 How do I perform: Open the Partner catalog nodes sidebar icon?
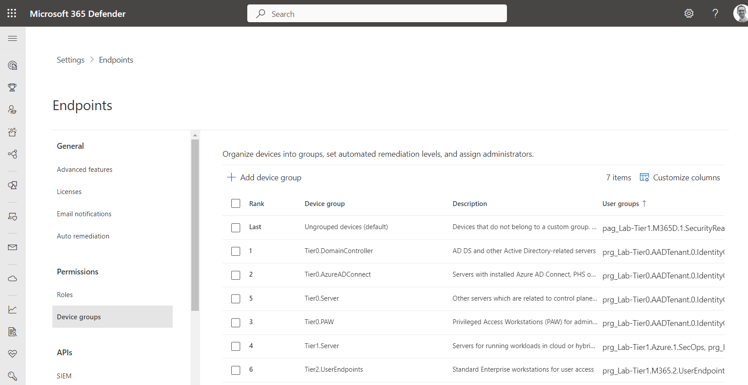click(12, 154)
